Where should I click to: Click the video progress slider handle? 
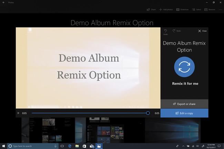(148, 113)
